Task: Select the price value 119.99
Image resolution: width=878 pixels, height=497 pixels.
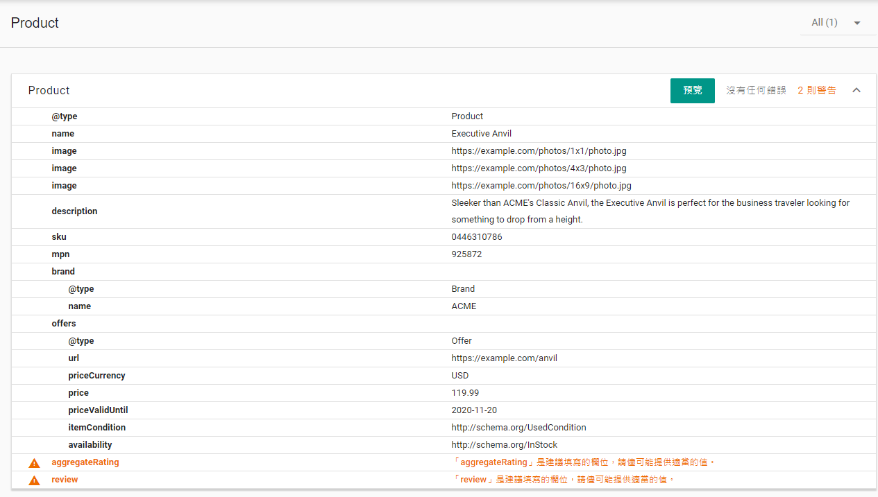Action: 465,393
